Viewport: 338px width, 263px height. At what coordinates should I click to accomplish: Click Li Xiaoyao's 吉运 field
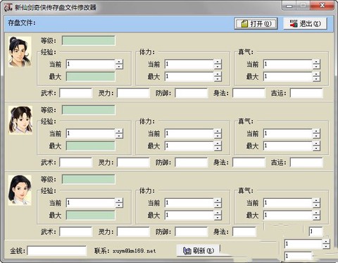pyautogui.click(x=306, y=93)
